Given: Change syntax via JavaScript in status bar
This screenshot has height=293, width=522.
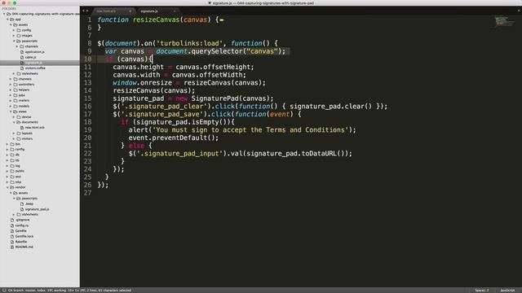Looking at the screenshot, I should coord(507,291).
